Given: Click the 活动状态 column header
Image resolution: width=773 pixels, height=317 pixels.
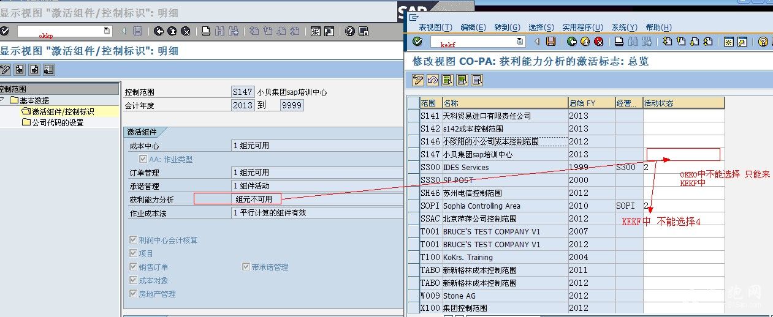Looking at the screenshot, I should pos(684,103).
